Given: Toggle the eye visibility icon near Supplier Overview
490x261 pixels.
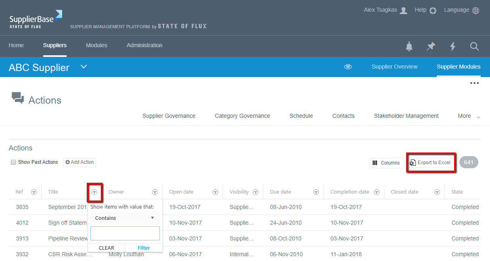Looking at the screenshot, I should tap(348, 67).
